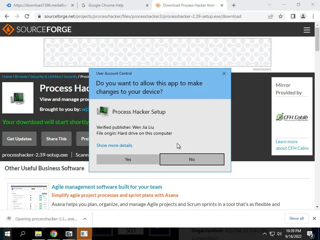Open Windows taskbar search
The image size is (320, 240).
(x=22, y=234)
